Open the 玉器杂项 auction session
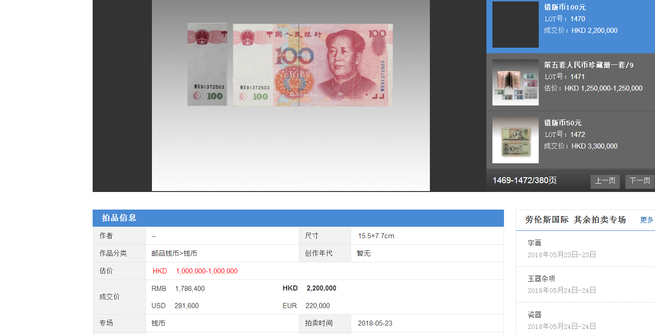The height and width of the screenshot is (334, 655). click(542, 278)
